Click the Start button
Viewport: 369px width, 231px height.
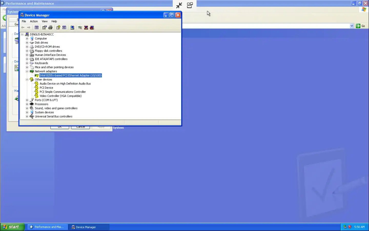tap(12, 227)
